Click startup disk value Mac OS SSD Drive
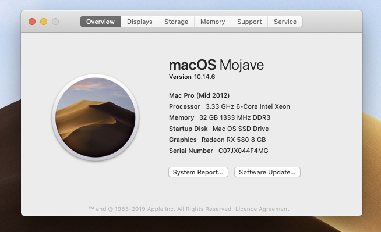This screenshot has width=381, height=232. tap(241, 129)
